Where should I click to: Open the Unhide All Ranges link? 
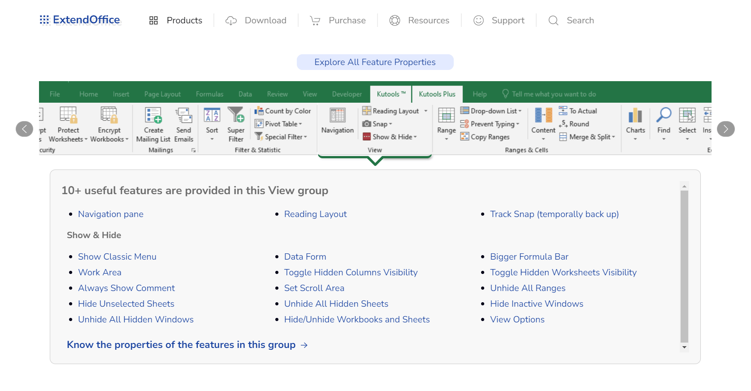tap(527, 288)
